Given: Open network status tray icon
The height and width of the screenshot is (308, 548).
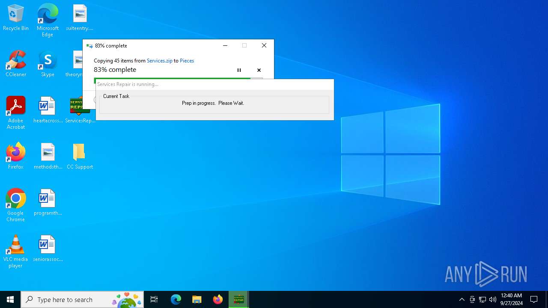Looking at the screenshot, I should tap(482, 299).
